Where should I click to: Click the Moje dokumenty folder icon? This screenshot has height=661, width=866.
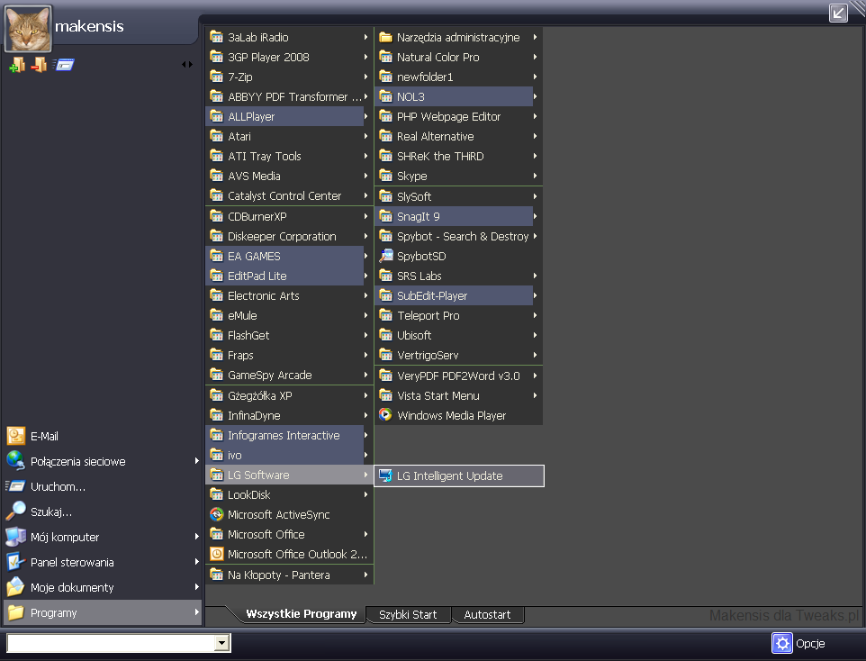[x=16, y=587]
